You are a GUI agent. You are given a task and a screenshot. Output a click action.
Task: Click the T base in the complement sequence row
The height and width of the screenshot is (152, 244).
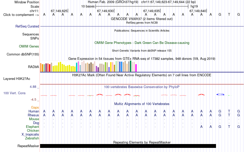coord(229,15)
